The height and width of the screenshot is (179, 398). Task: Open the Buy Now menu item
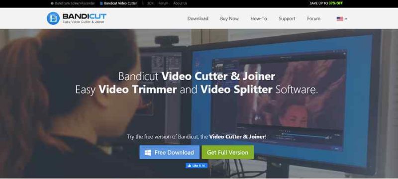click(x=229, y=18)
